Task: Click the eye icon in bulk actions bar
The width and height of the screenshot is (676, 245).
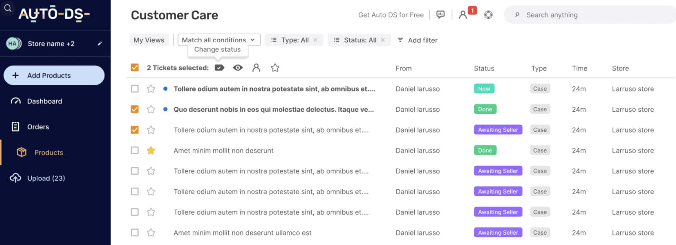Action: pos(238,68)
